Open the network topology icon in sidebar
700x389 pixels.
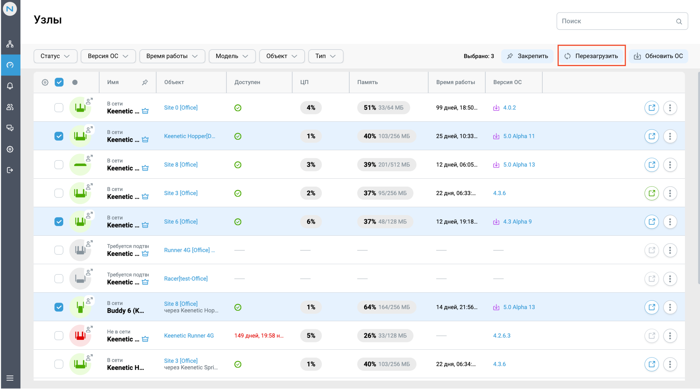coord(10,44)
